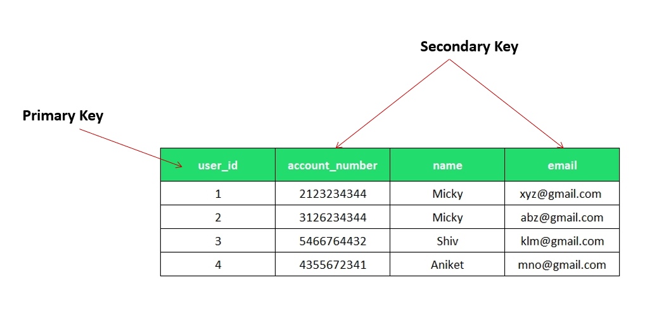645x322 pixels.
Task: Select the name cell Shiv
Action: 447,241
